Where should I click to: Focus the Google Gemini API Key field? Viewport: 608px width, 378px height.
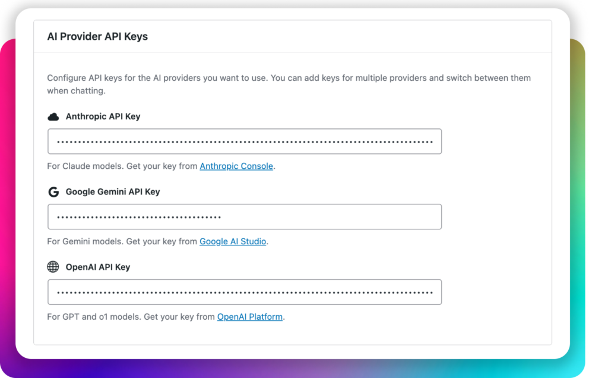tap(244, 217)
